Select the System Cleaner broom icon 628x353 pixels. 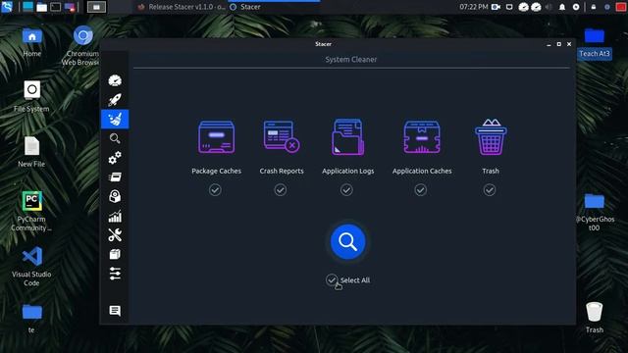click(115, 119)
